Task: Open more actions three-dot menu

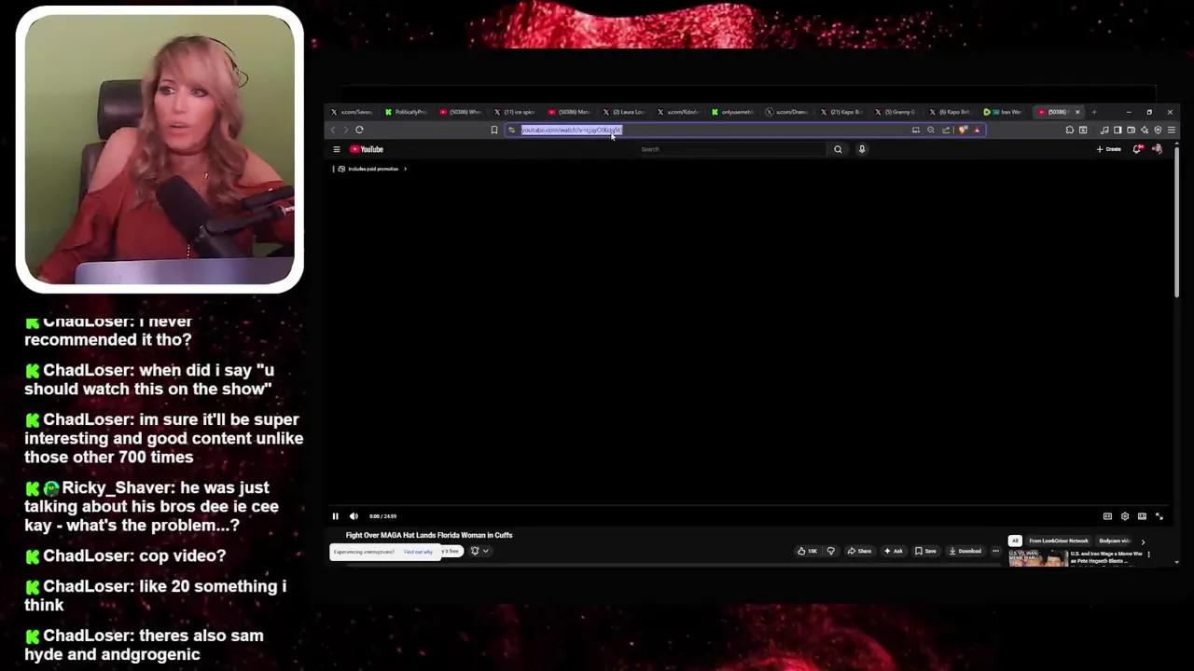Action: click(995, 551)
